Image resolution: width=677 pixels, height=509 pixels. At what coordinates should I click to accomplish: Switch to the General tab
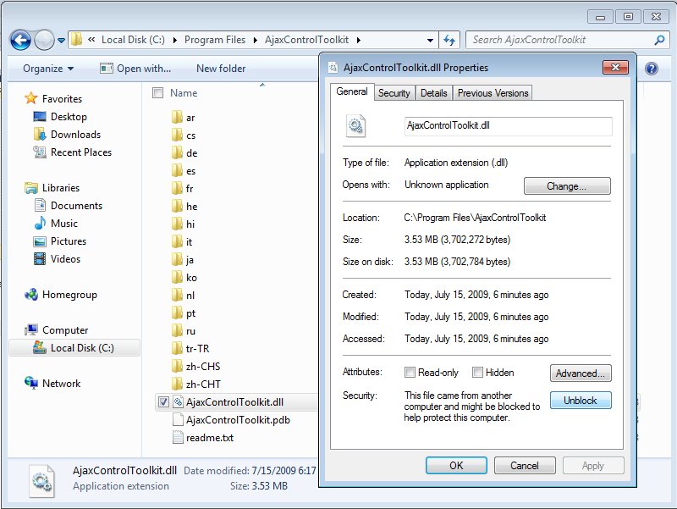coord(352,91)
